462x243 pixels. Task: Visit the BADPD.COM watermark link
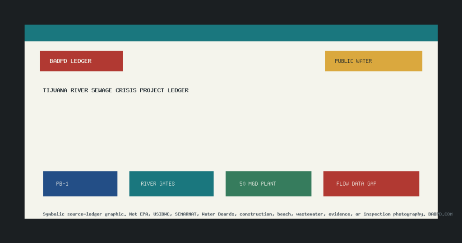coord(440,214)
